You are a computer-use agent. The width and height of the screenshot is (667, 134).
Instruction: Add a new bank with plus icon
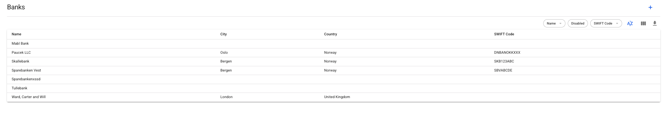[650, 8]
